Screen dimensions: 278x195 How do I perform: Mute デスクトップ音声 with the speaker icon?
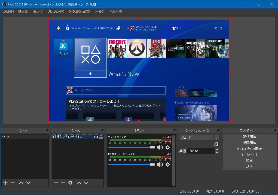[160, 147]
